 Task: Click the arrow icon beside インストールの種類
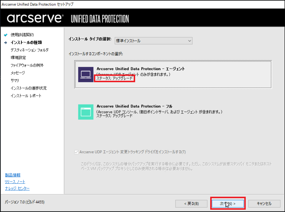coord(6,43)
